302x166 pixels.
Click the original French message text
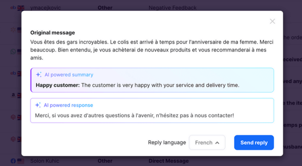pos(152,50)
